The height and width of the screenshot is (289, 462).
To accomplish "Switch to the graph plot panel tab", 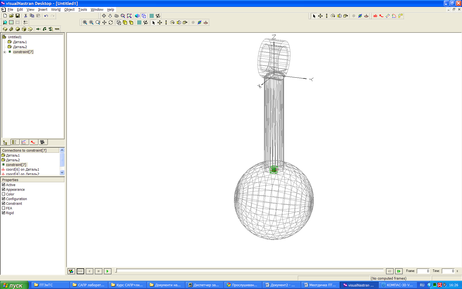I will click(24, 142).
